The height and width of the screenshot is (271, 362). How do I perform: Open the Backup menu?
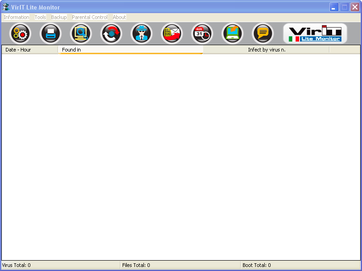pos(59,17)
